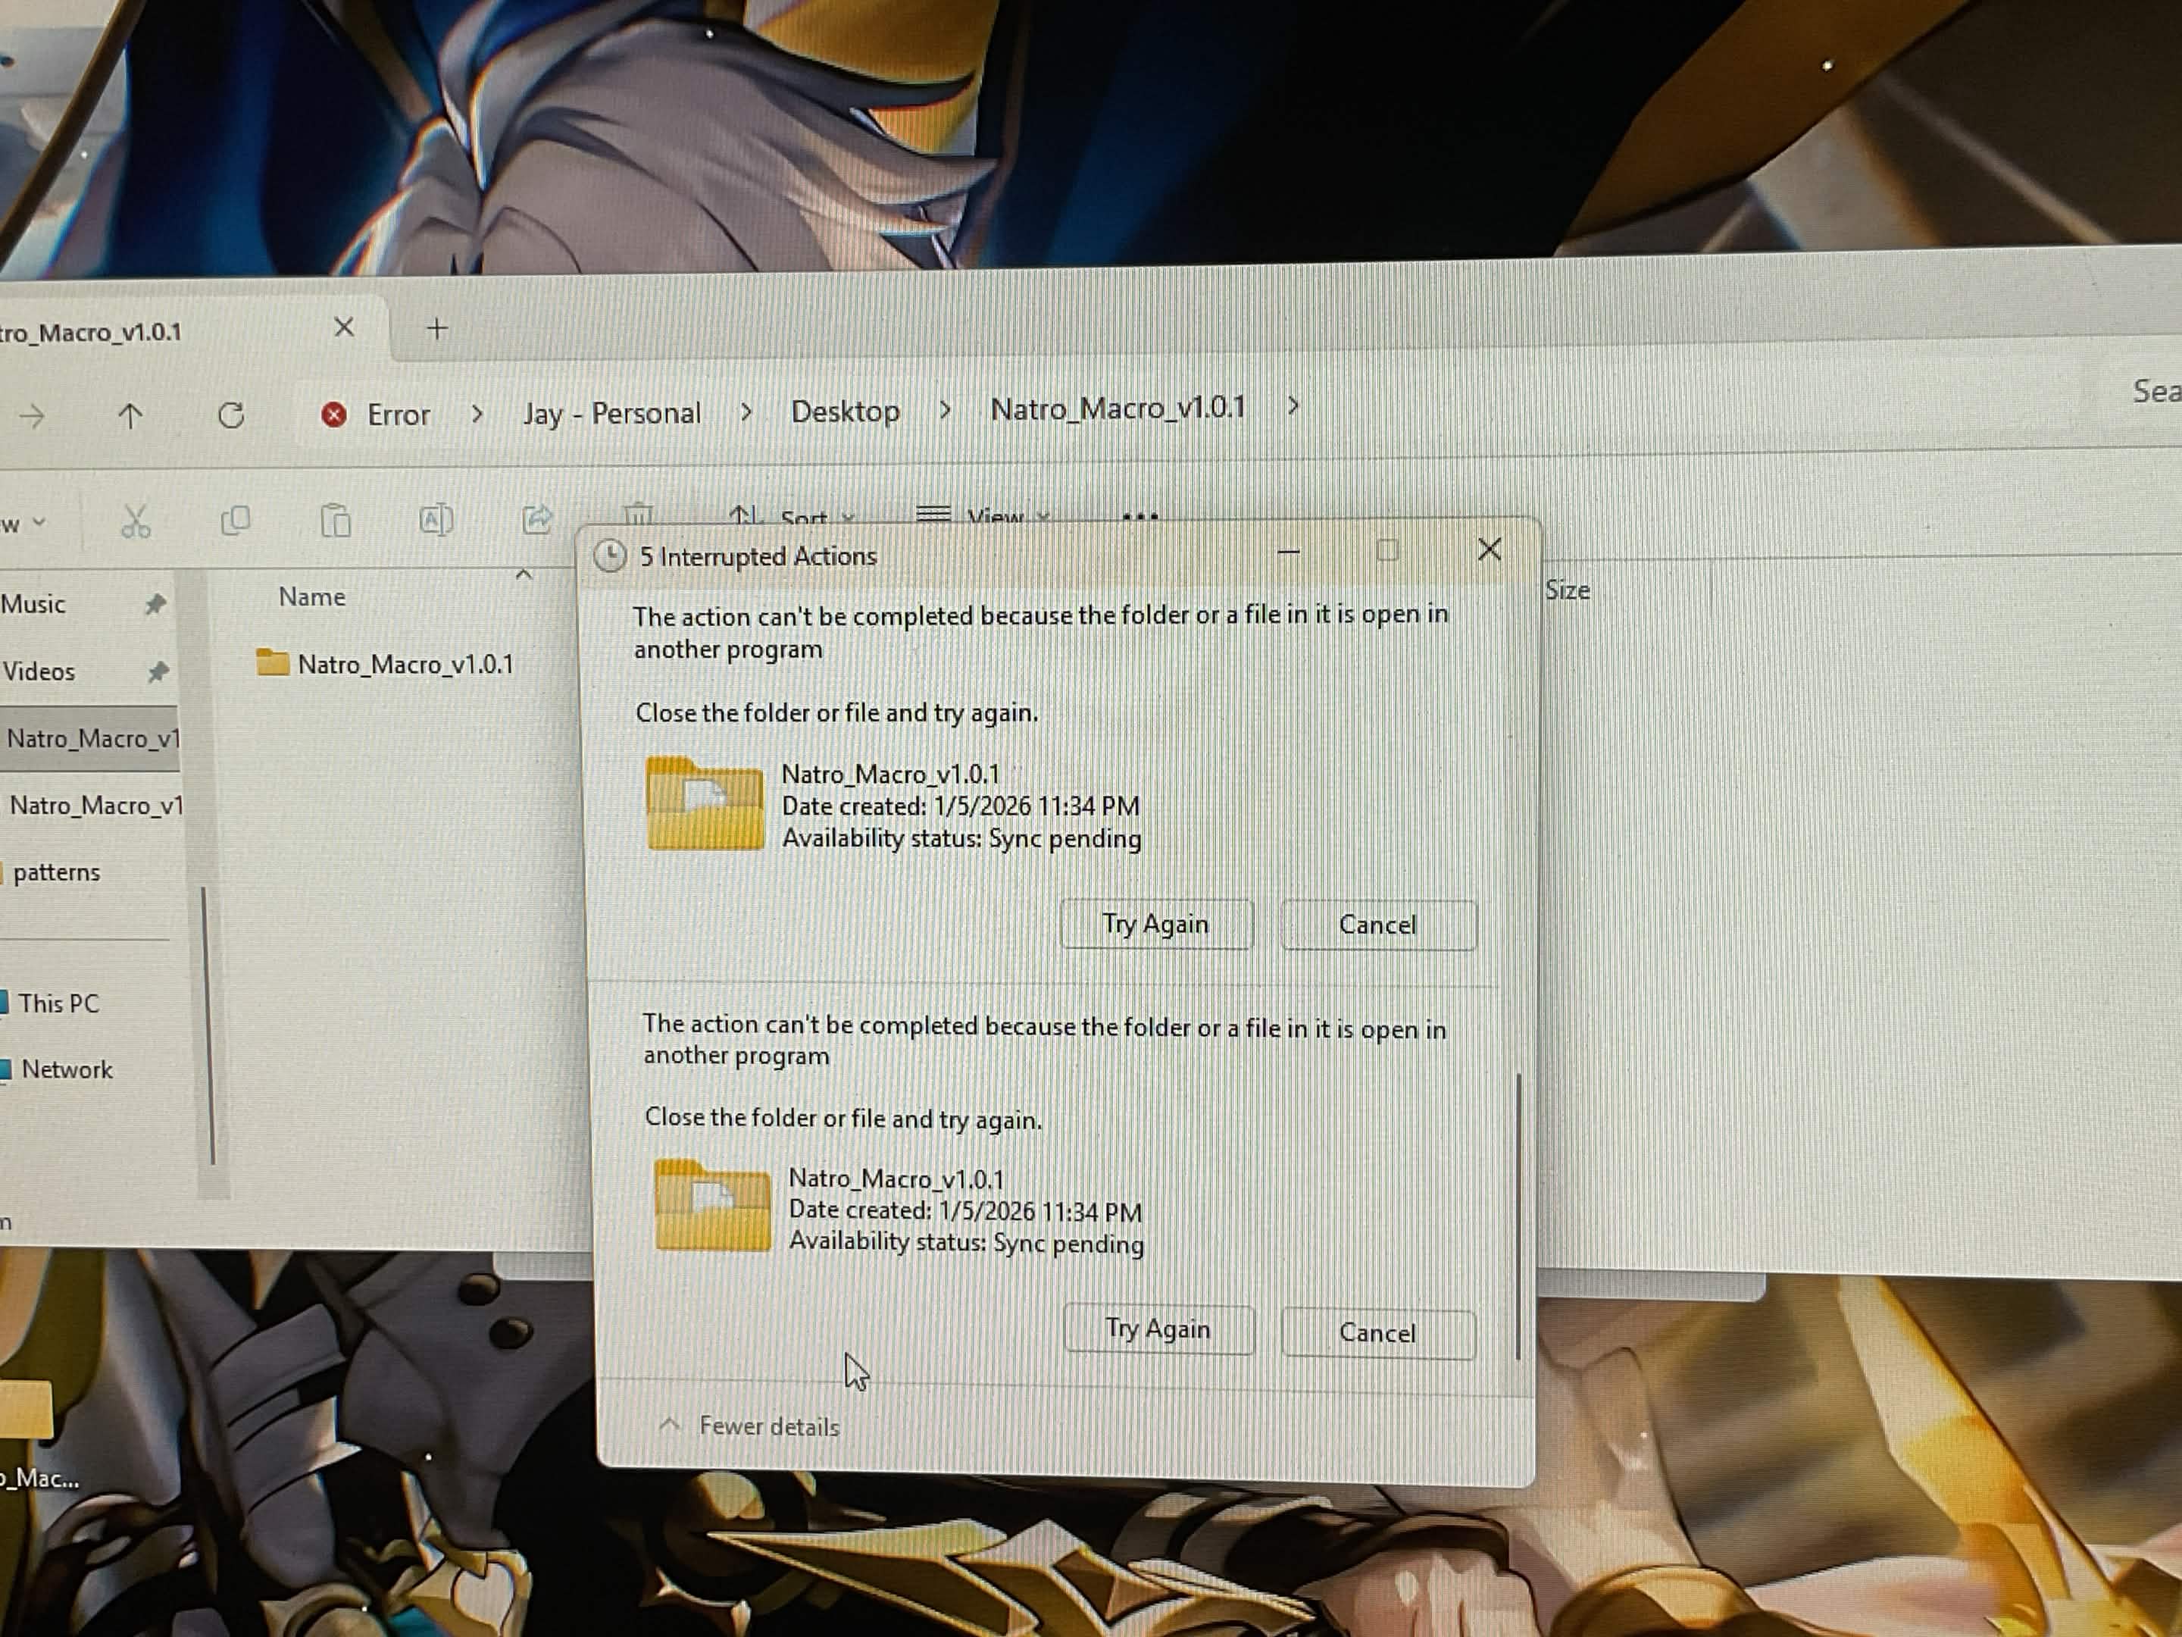
Task: Expand chevron after Natro_Macro_v1.0.1 breadcrumb
Action: 1293,406
